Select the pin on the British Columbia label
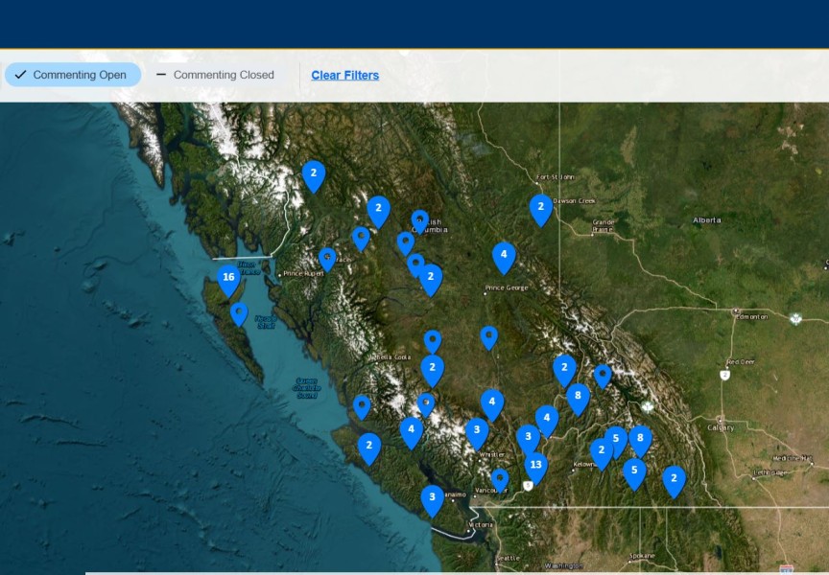This screenshot has height=575, width=829. click(420, 219)
